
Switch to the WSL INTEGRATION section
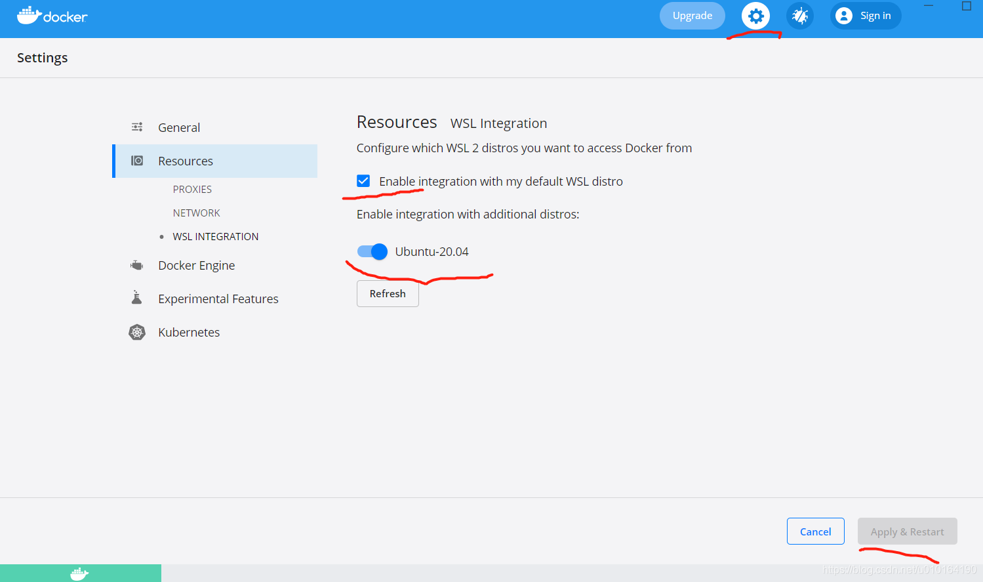click(215, 236)
